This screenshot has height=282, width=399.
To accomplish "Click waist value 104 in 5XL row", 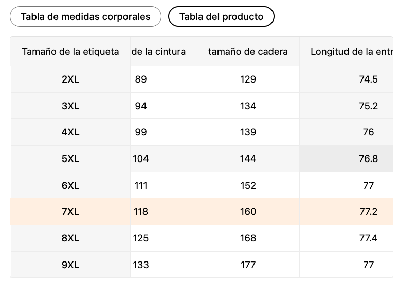I will (141, 159).
